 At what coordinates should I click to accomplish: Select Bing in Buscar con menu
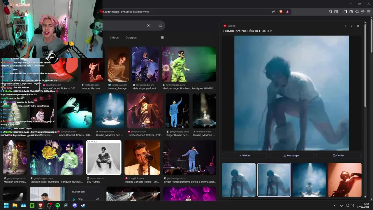(x=86, y=199)
